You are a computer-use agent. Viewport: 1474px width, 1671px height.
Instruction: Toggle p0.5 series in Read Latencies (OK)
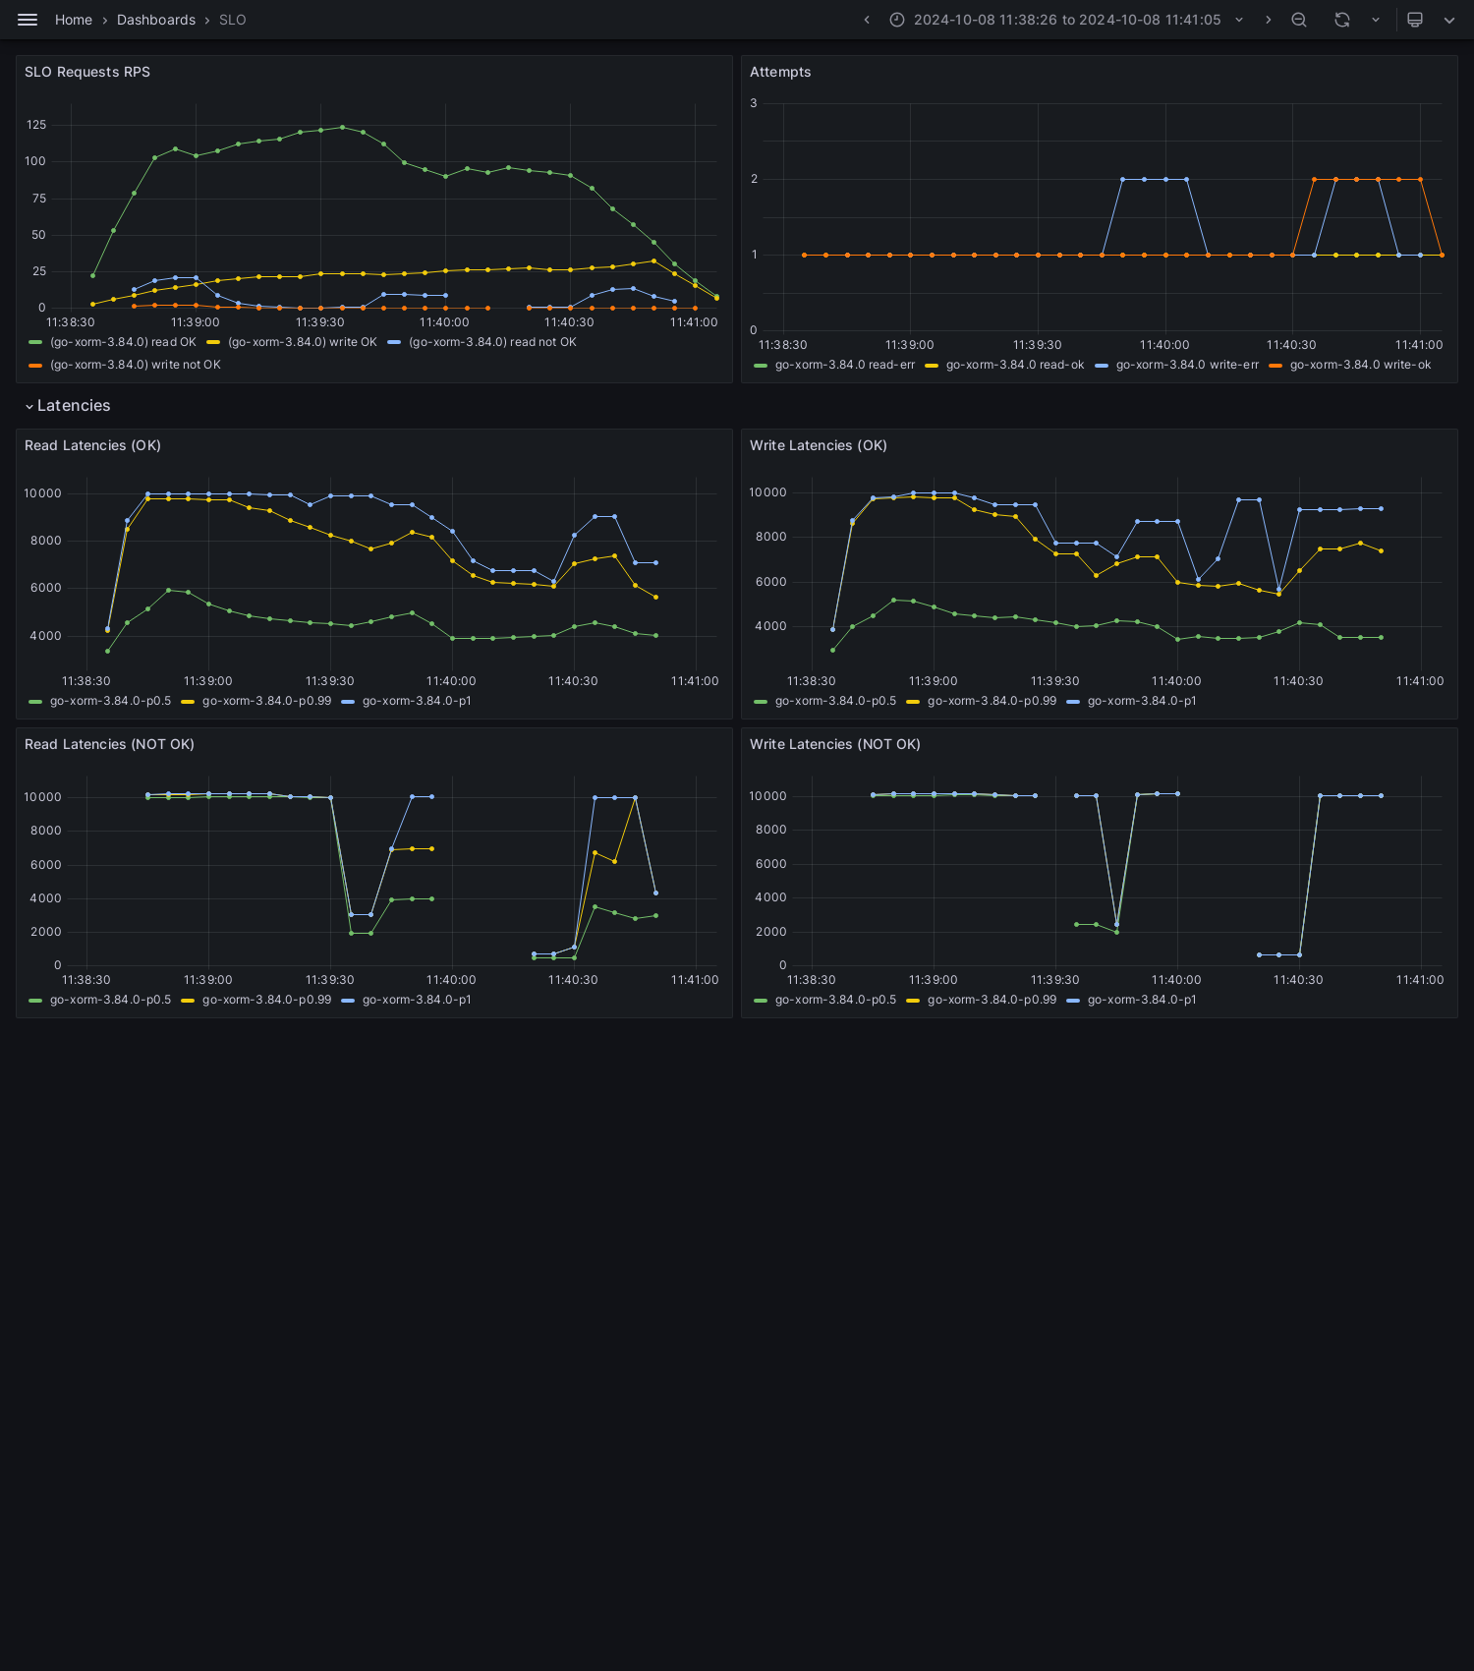pos(110,701)
